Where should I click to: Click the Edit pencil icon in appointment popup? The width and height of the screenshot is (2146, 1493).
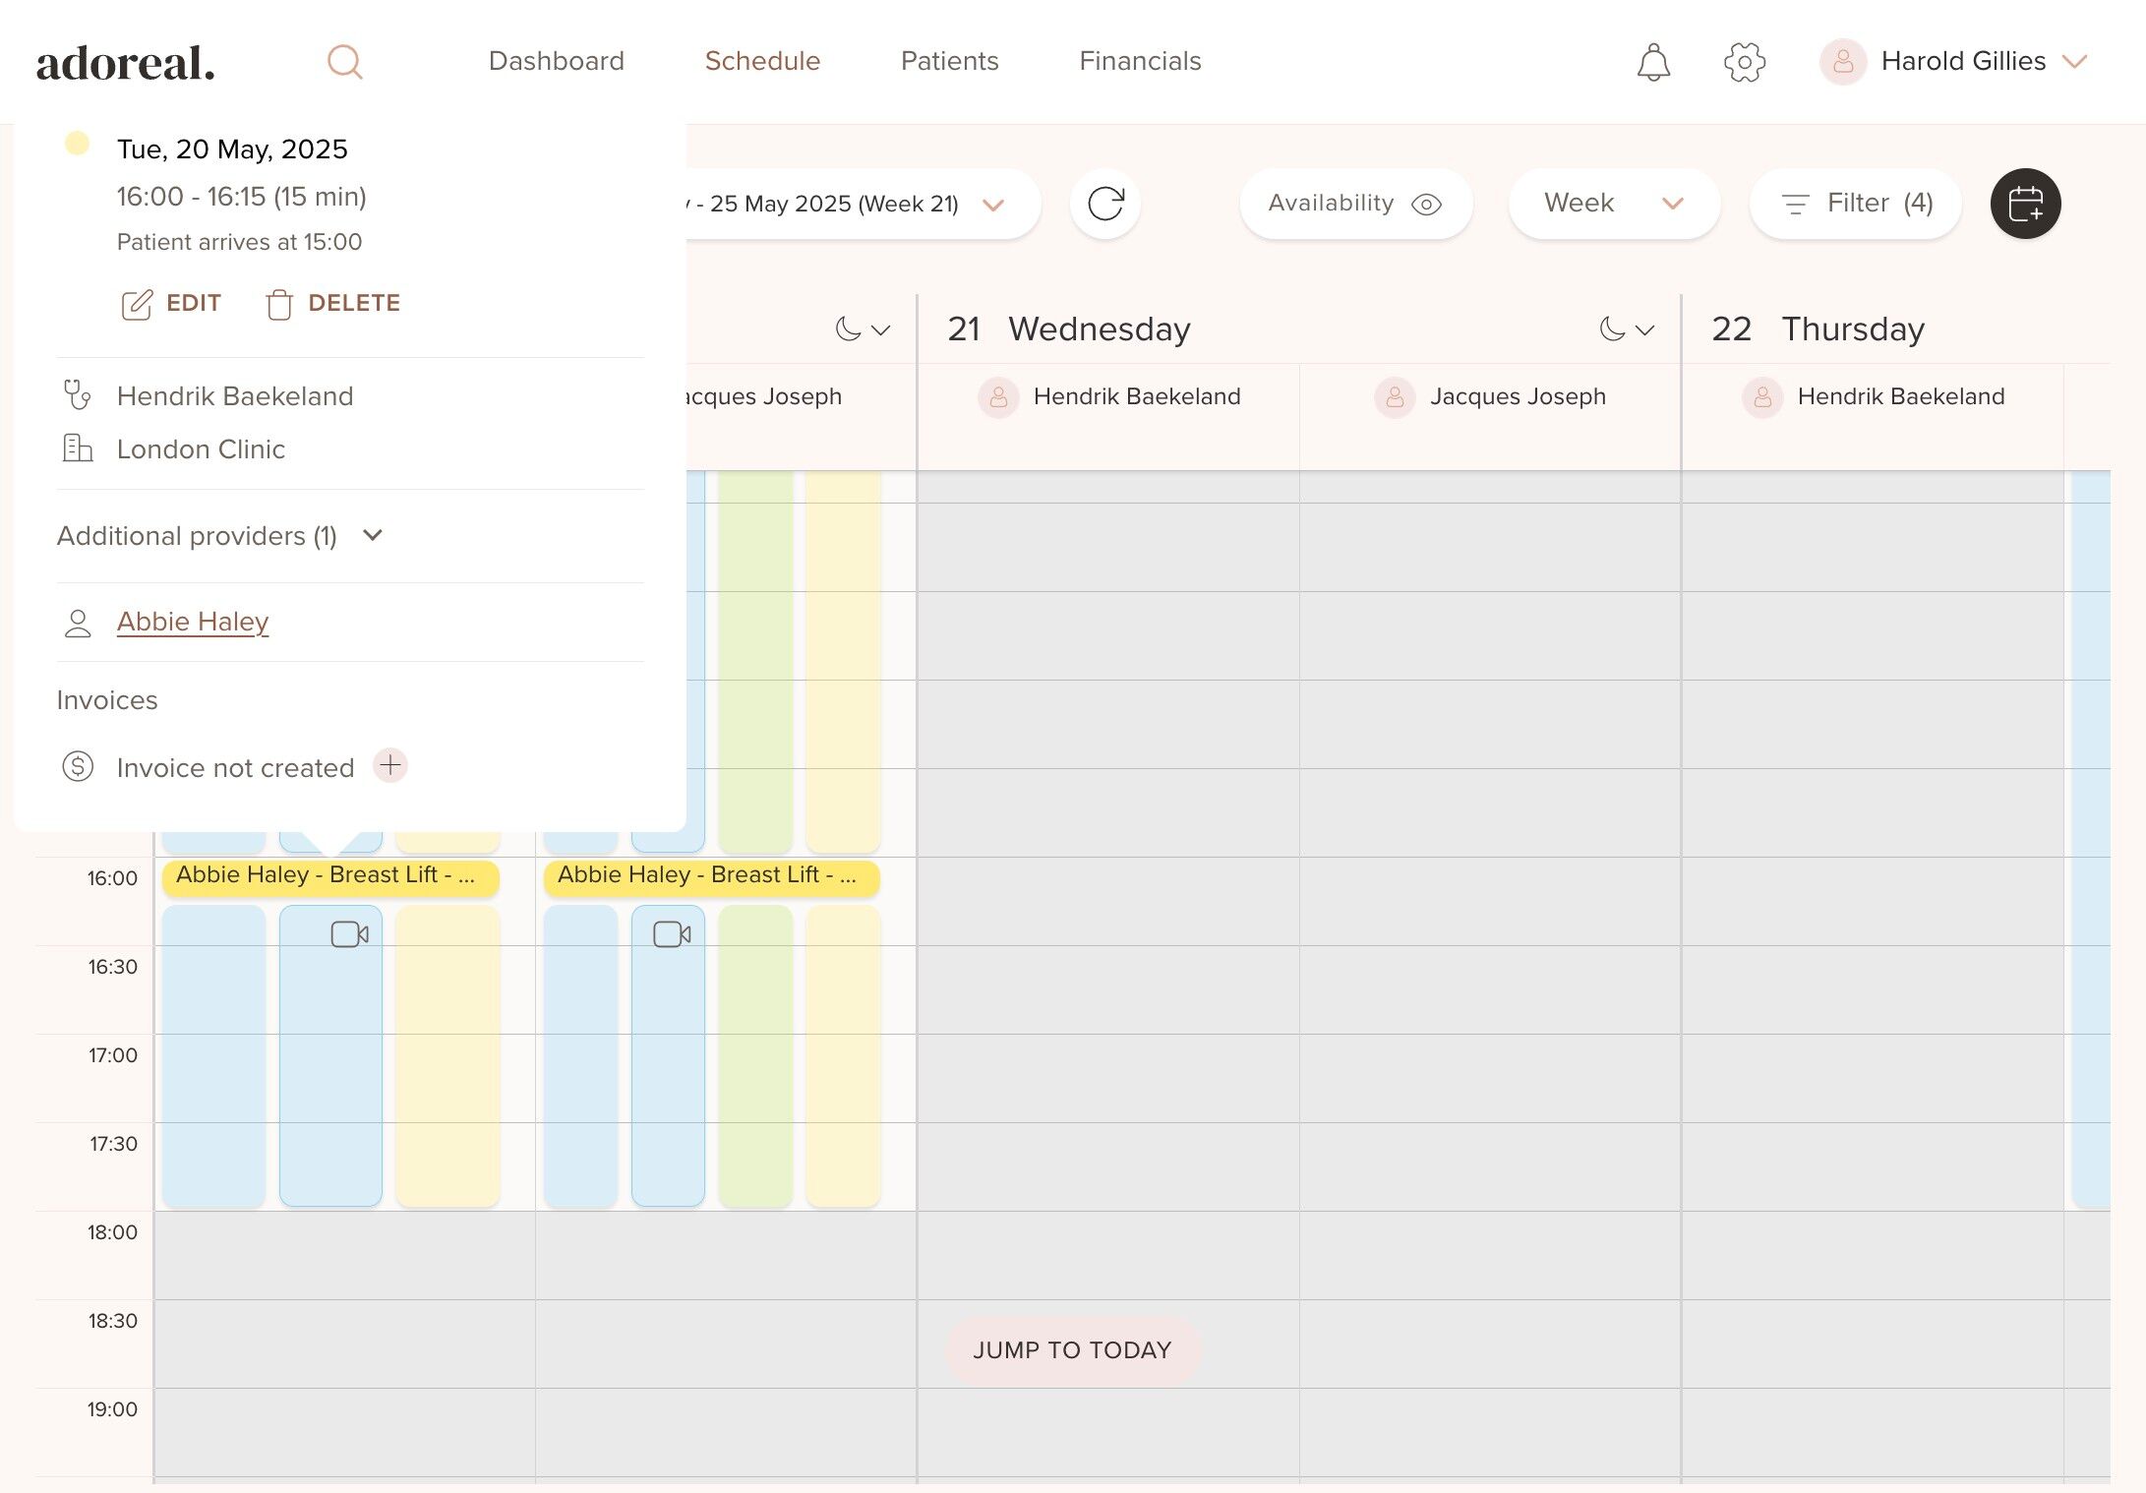(x=137, y=304)
